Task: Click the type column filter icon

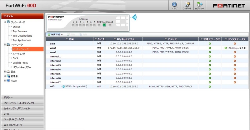Action: click(96, 39)
